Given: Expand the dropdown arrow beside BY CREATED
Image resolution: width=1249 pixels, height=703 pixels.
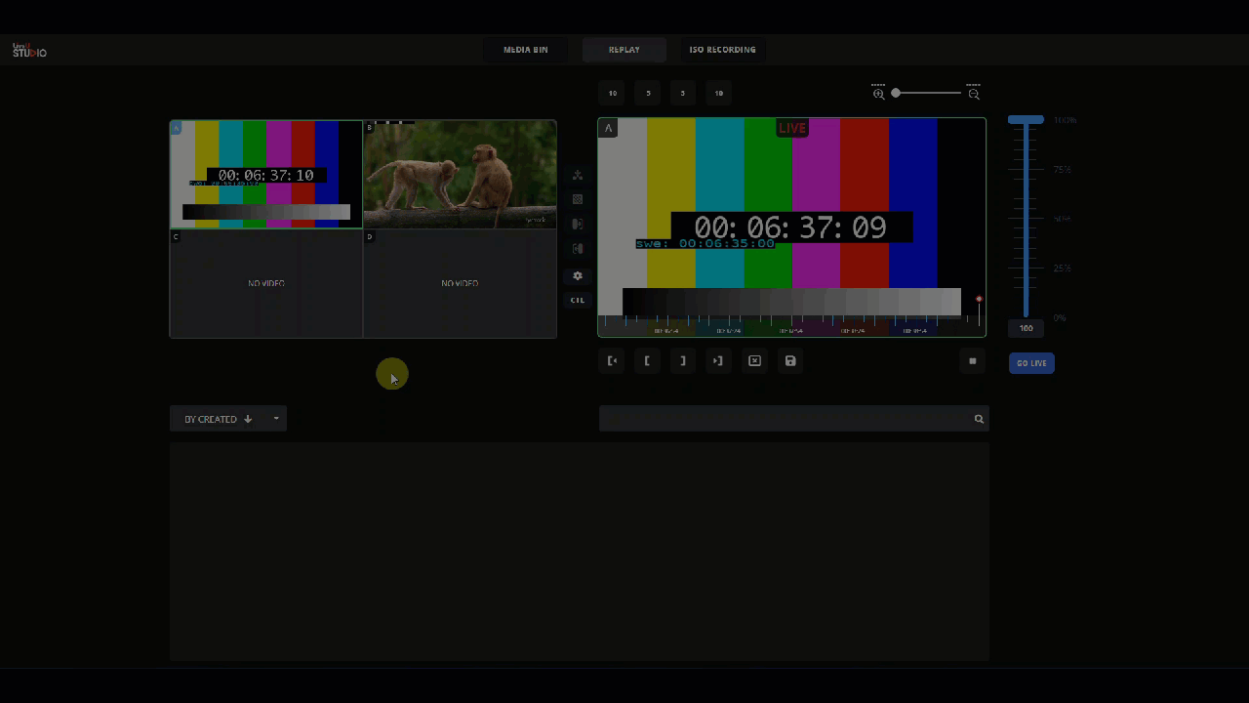Looking at the screenshot, I should [276, 418].
